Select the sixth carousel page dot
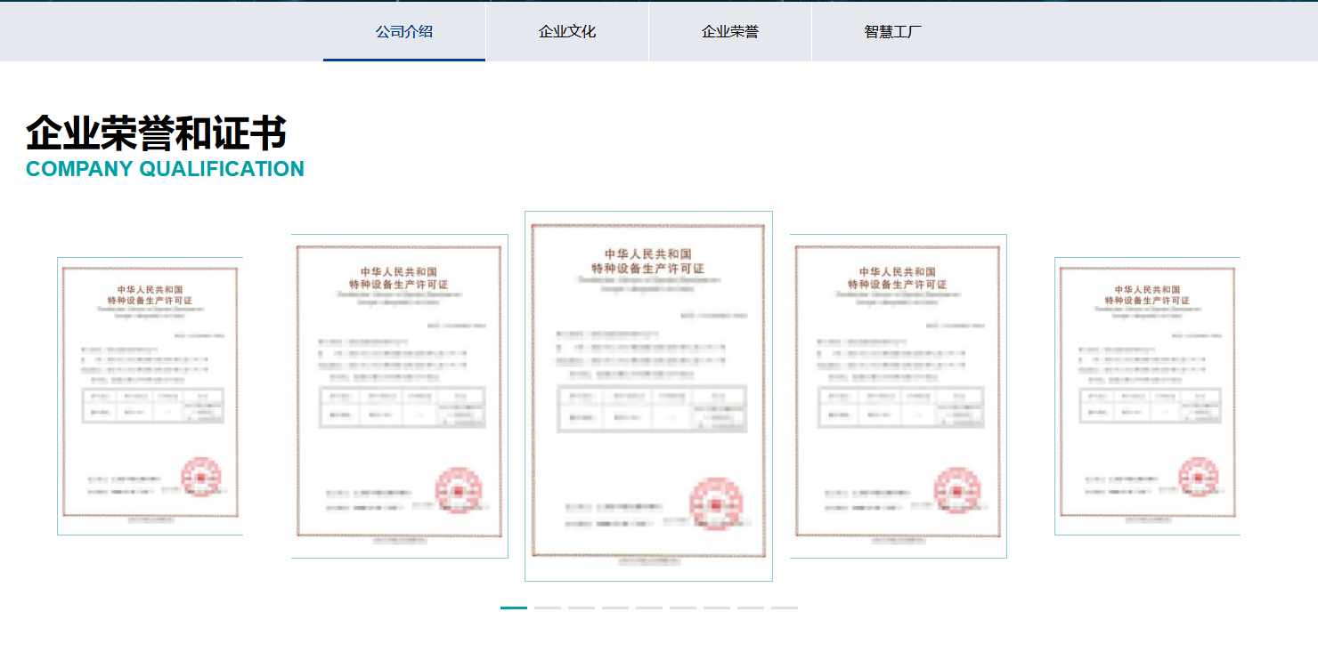The height and width of the screenshot is (652, 1318). coord(683,608)
